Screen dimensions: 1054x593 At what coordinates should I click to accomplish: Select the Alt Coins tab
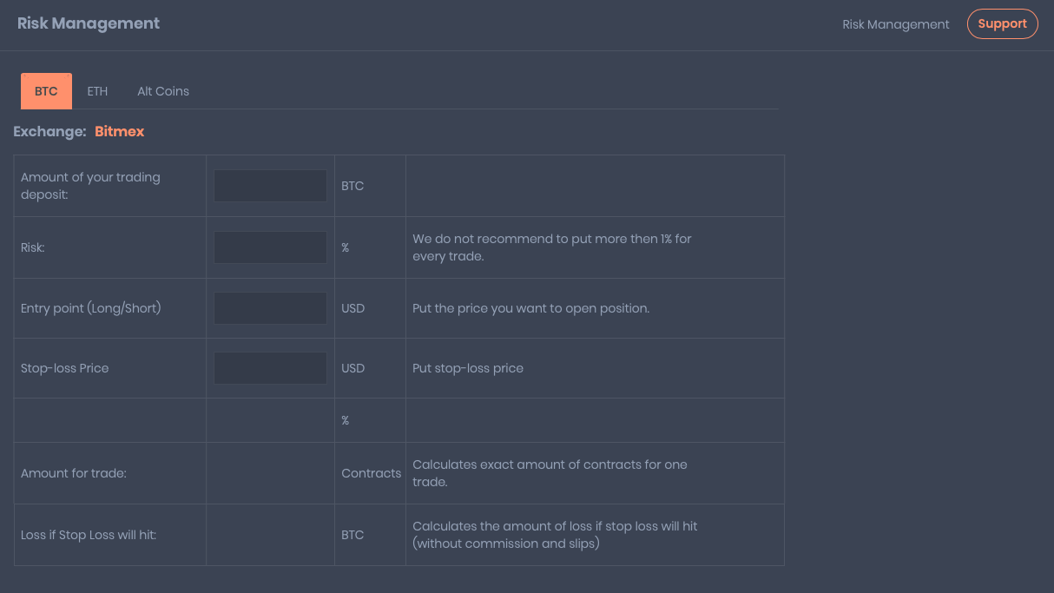(x=163, y=91)
